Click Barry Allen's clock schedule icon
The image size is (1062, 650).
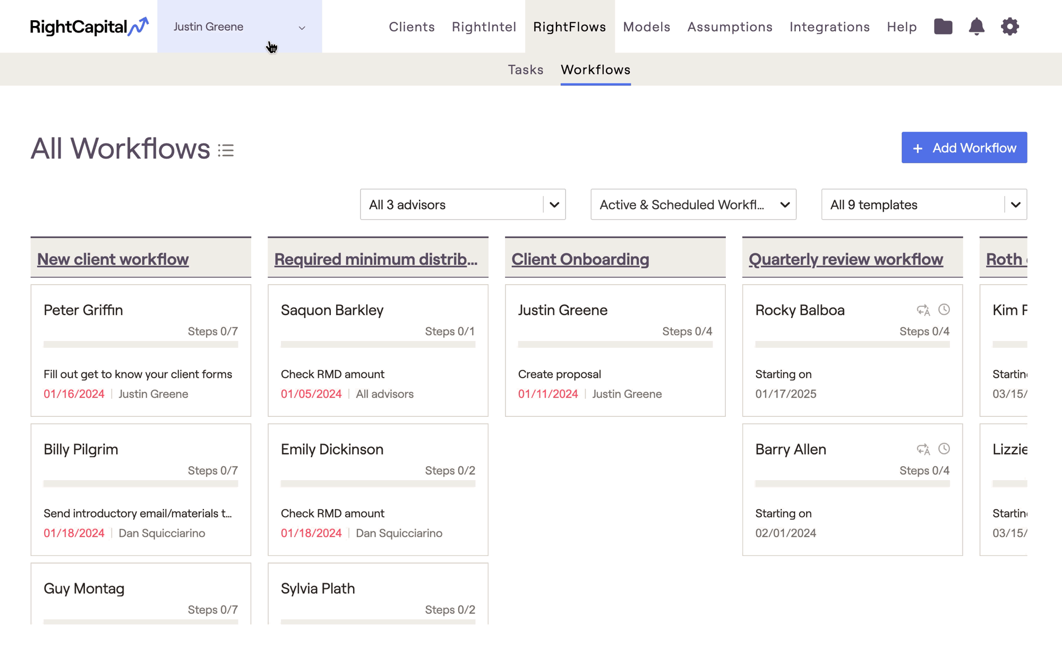coord(944,449)
